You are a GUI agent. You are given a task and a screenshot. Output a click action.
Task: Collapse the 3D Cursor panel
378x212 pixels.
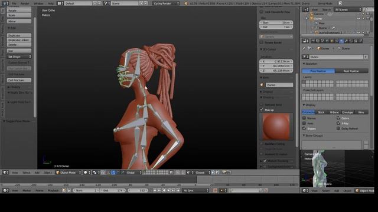point(268,49)
